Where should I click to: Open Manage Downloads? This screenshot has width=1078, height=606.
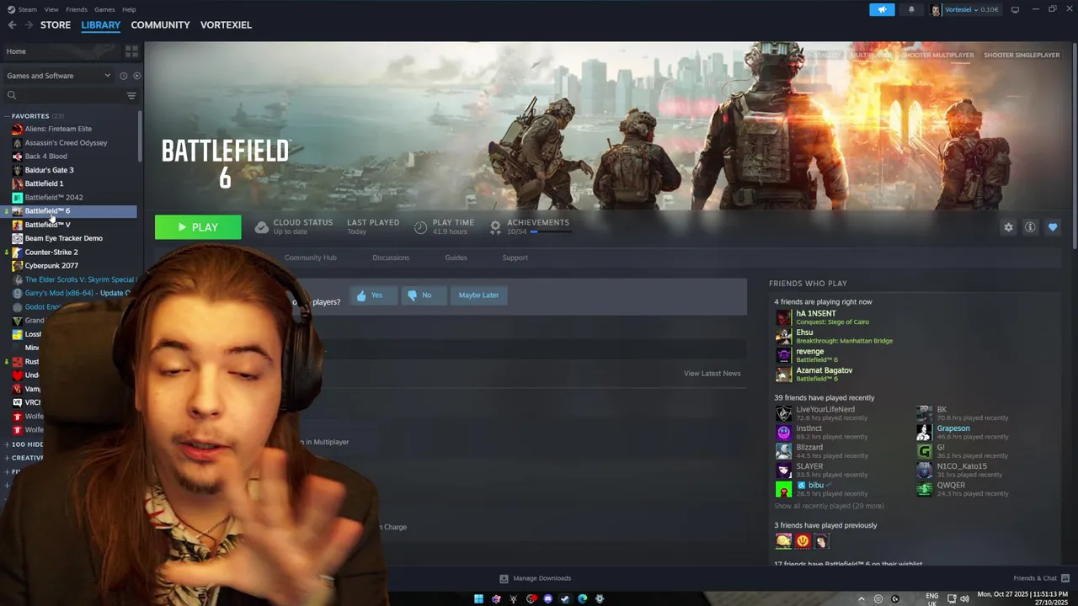click(x=536, y=578)
